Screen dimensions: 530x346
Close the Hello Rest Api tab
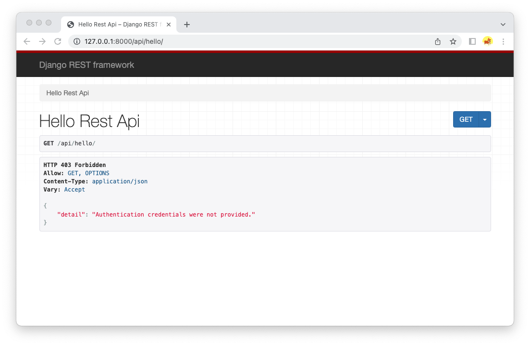tap(169, 24)
